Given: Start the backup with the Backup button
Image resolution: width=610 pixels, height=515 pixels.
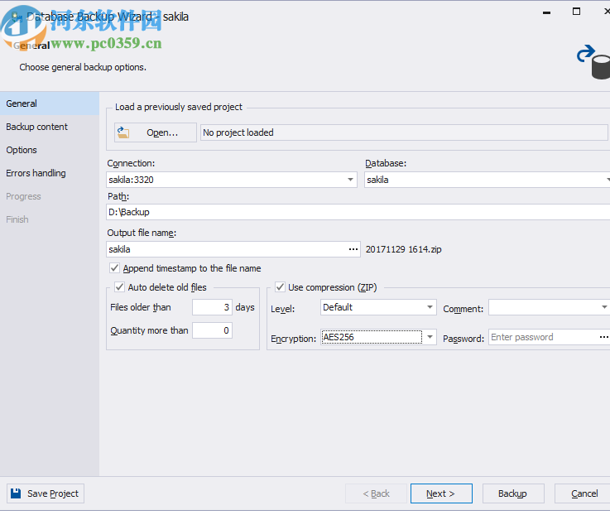Looking at the screenshot, I should tap(513, 493).
